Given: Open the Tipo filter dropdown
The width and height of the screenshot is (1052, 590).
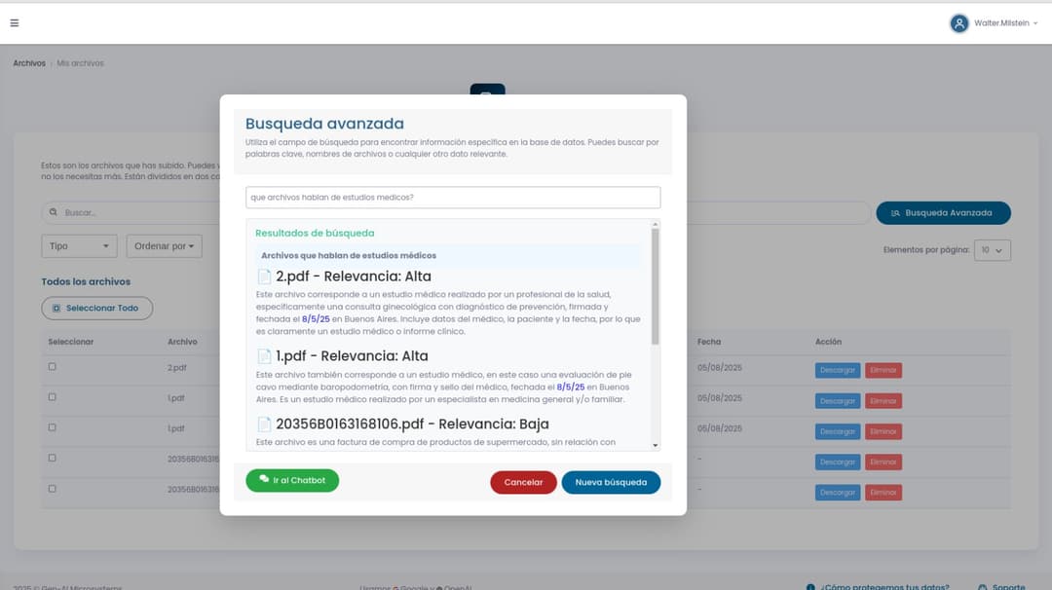Looking at the screenshot, I should click(79, 246).
